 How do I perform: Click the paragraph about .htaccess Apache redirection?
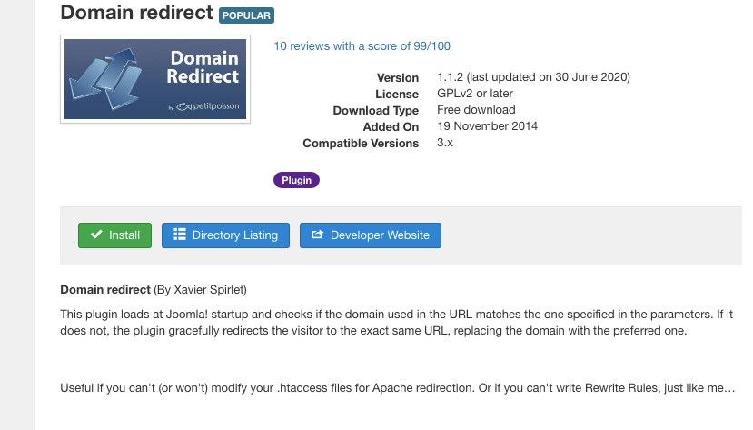pos(398,387)
